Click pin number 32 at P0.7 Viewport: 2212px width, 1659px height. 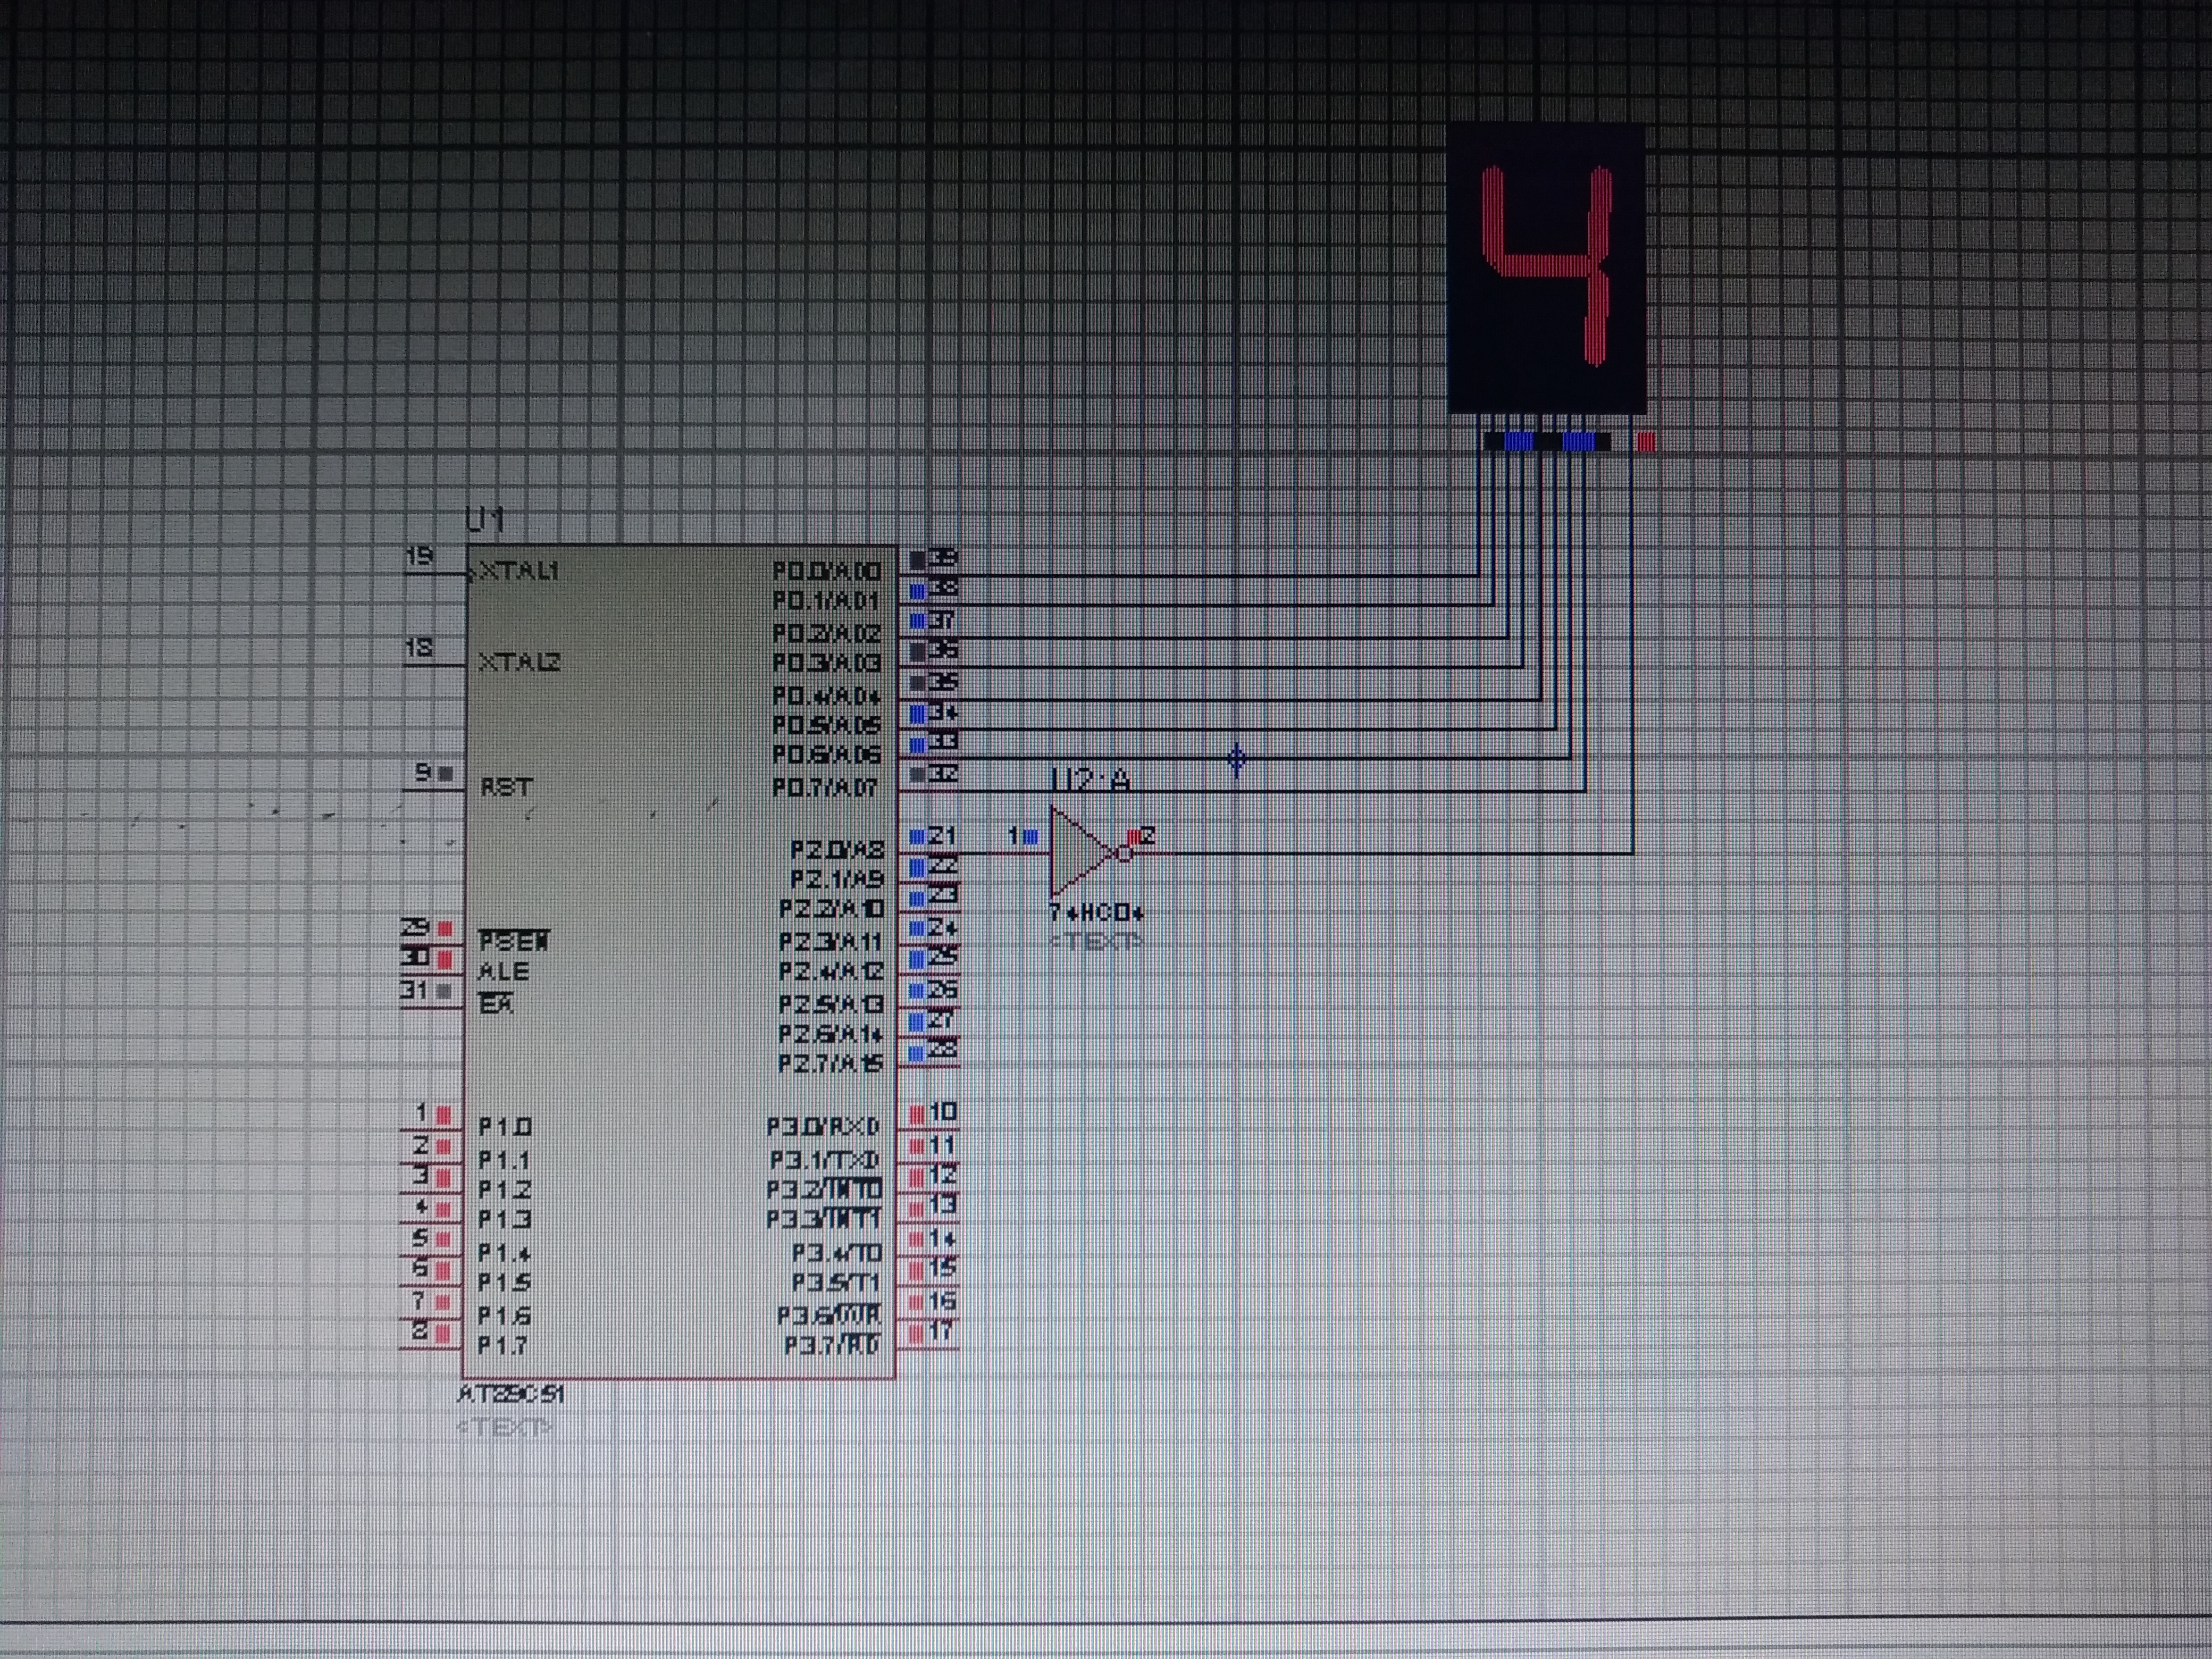pyautogui.click(x=943, y=773)
